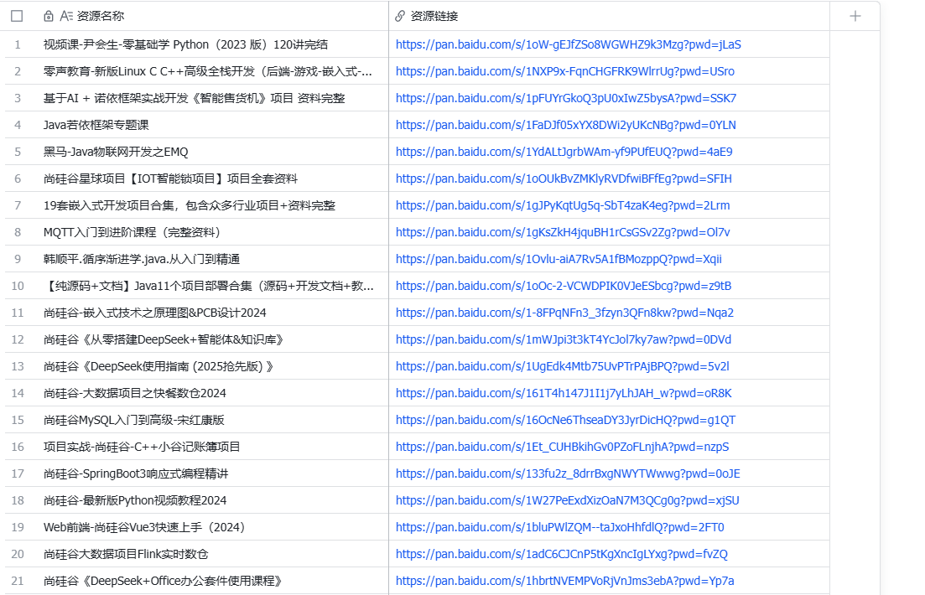Open link ending with pwd=2FT0
The height and width of the screenshot is (595, 925).
pyautogui.click(x=560, y=528)
